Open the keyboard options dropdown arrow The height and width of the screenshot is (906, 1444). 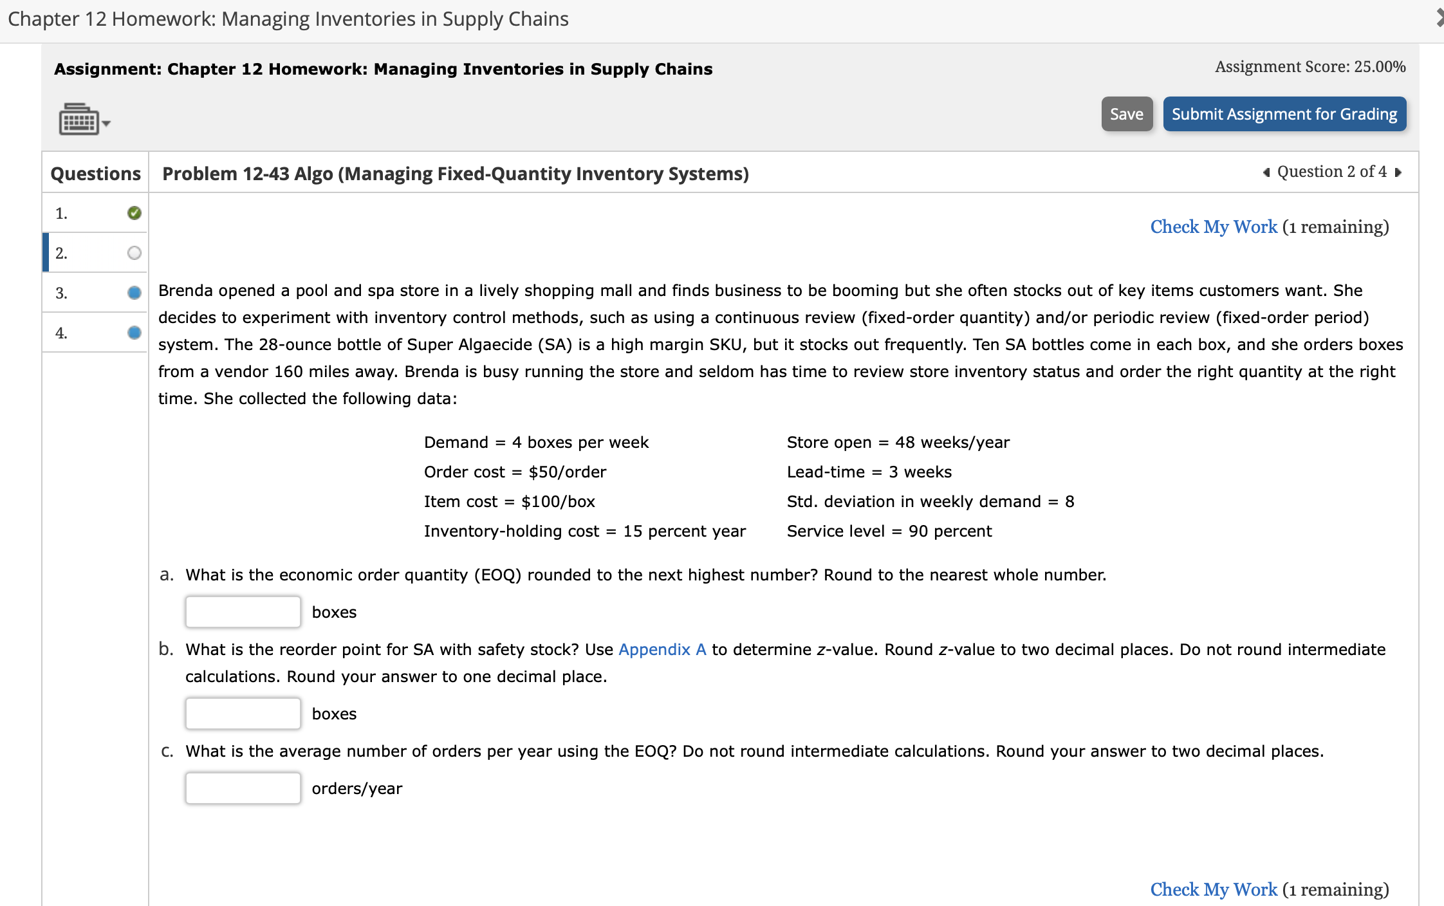106,122
